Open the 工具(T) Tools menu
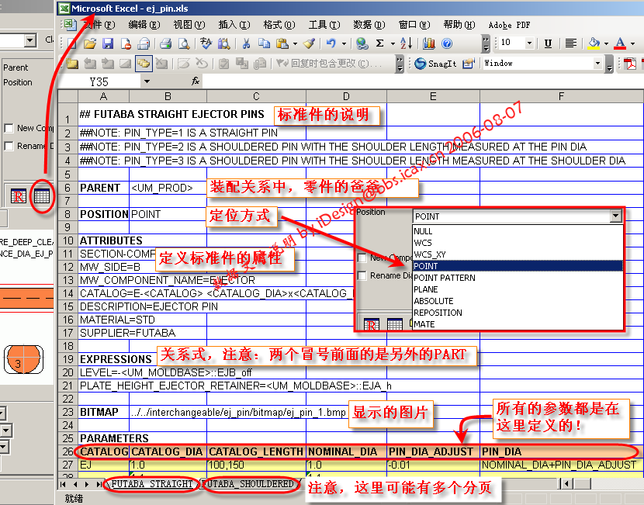This screenshot has width=644, height=505. (324, 25)
